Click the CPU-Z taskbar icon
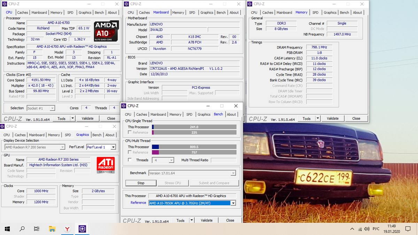 click(82, 229)
